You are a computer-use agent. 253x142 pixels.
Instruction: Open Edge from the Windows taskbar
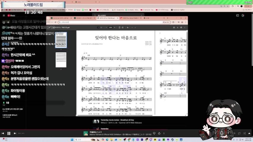(107, 140)
